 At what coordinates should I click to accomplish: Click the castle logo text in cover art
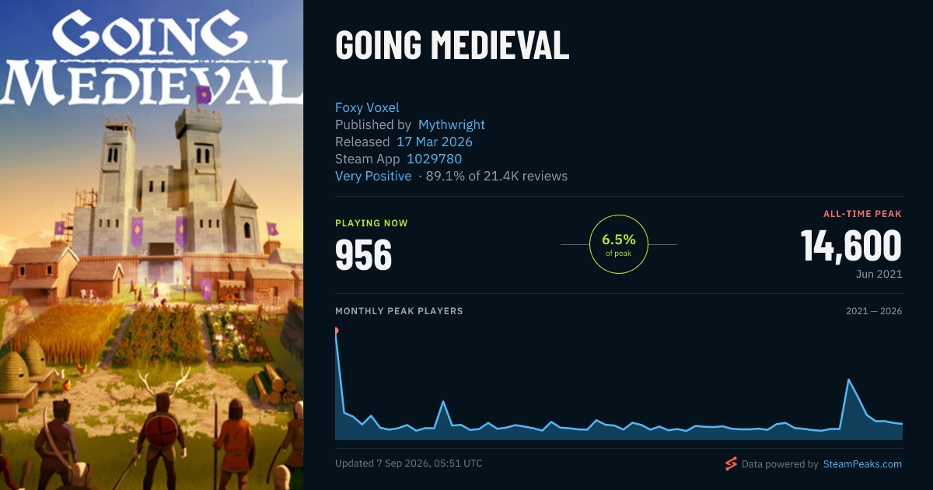(x=152, y=58)
